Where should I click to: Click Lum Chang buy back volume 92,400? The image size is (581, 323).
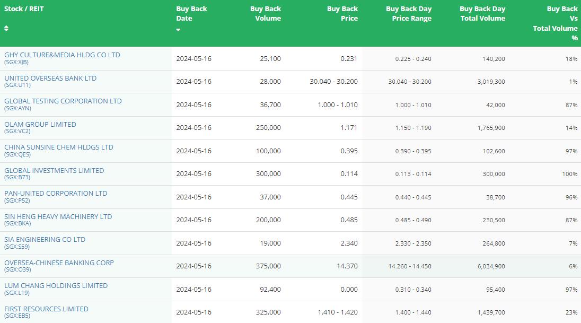[270, 289]
